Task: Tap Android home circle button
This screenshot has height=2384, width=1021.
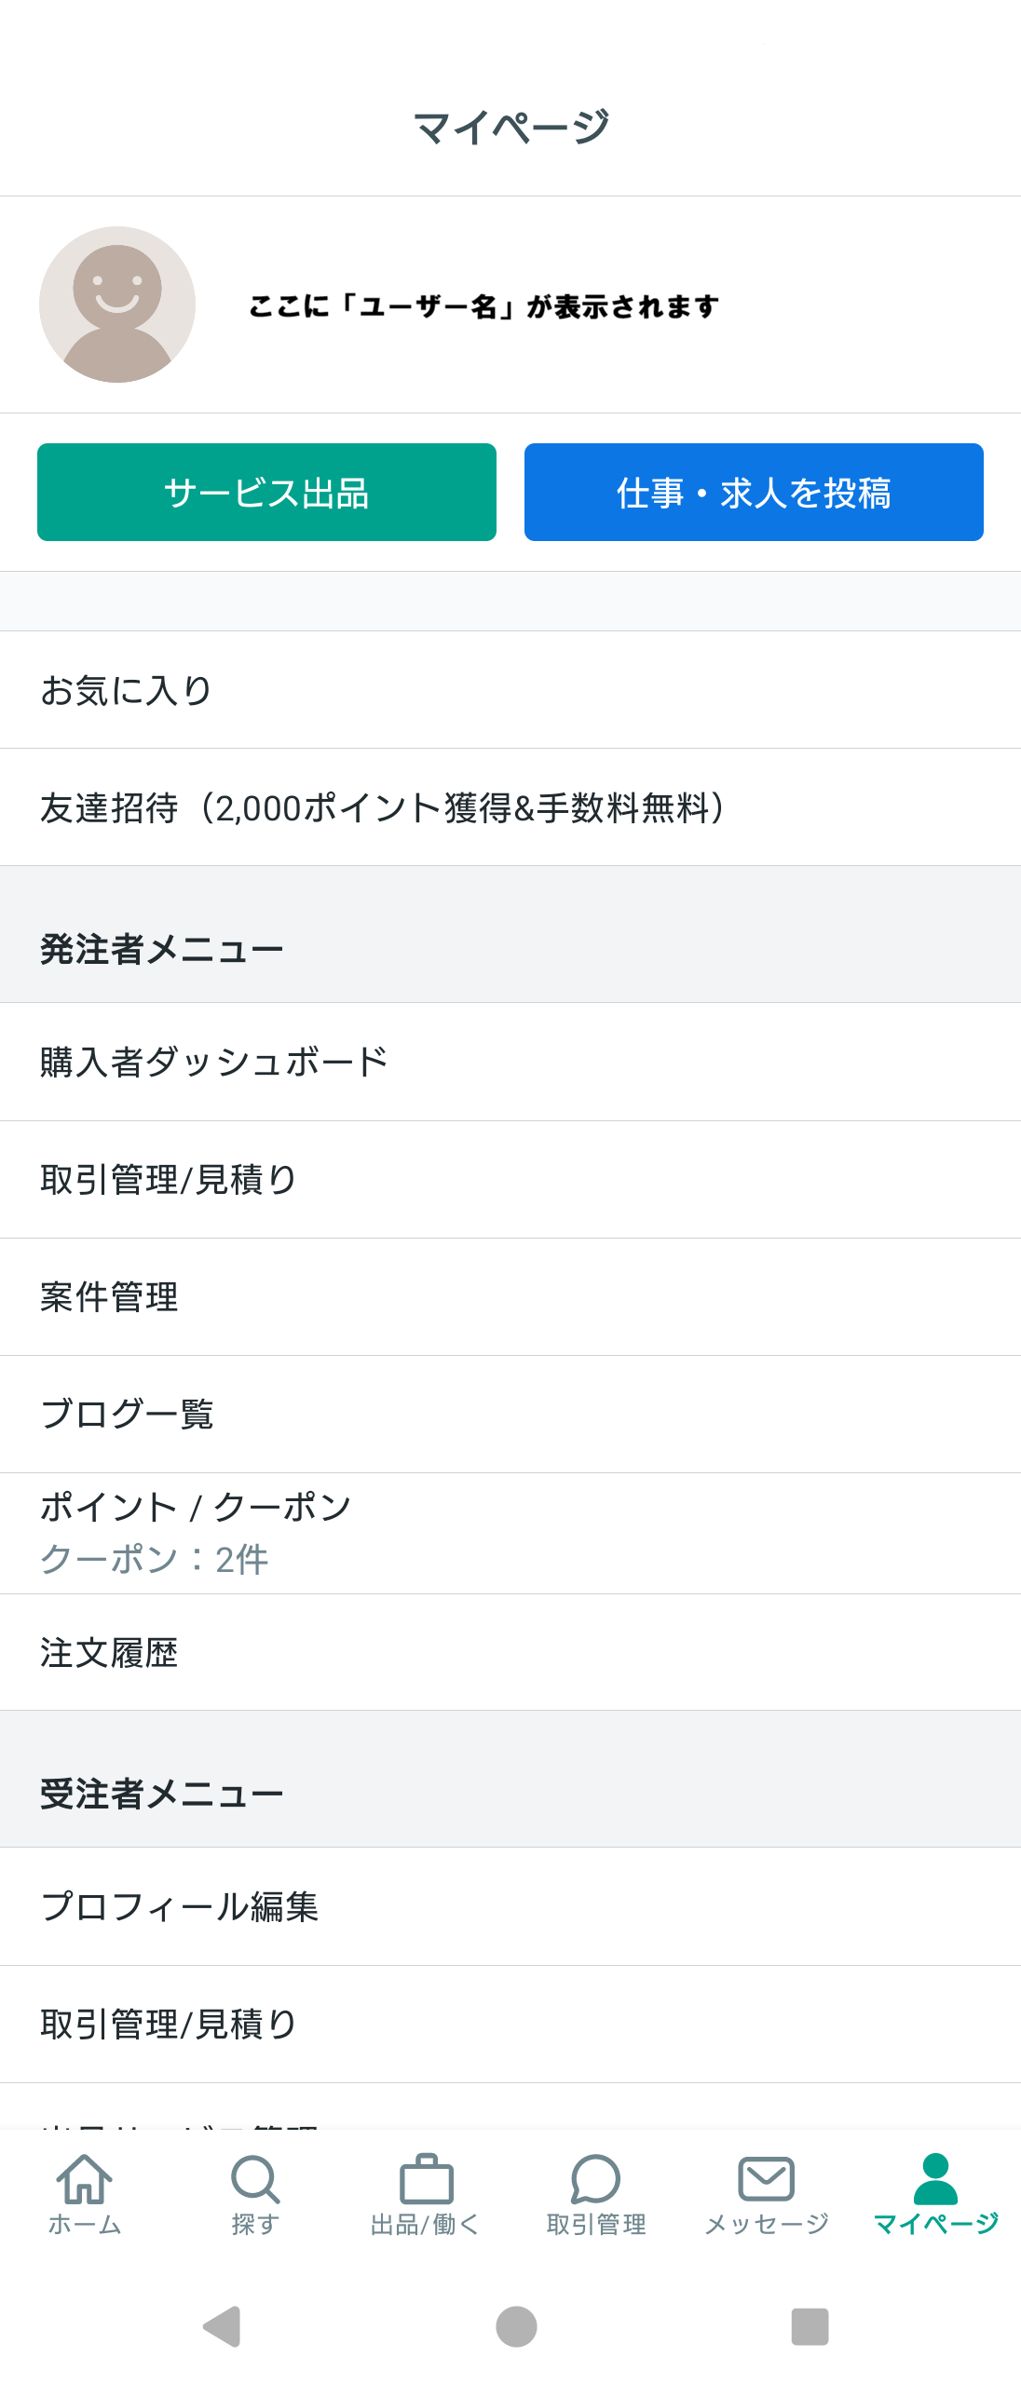Action: (516, 2326)
